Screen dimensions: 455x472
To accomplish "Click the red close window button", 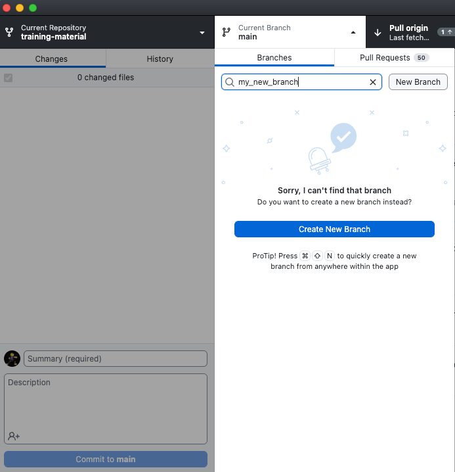I will [x=7, y=8].
